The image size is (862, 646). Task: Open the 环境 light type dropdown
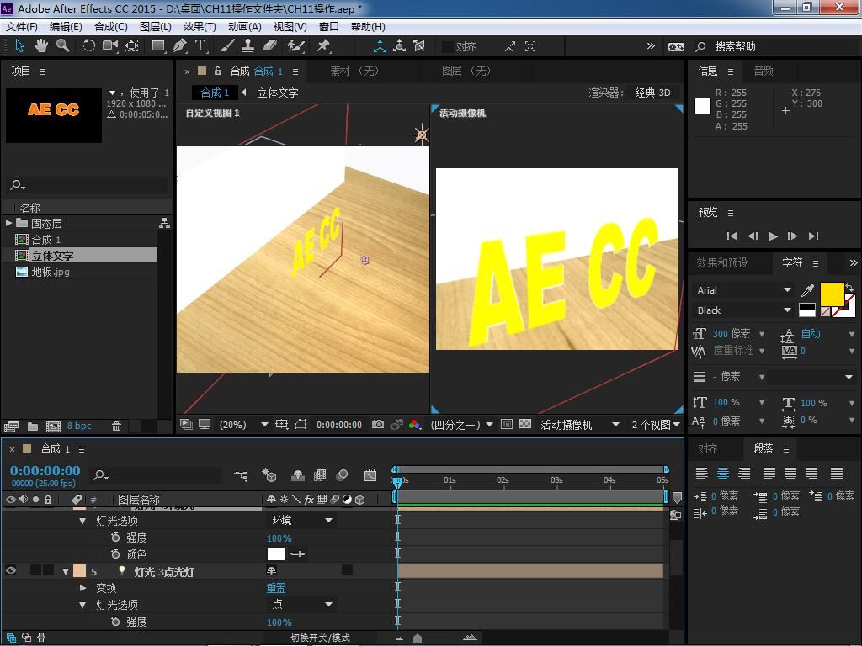[302, 520]
